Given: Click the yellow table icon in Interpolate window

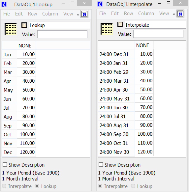Looking at the screenshot, I should [107, 29].
